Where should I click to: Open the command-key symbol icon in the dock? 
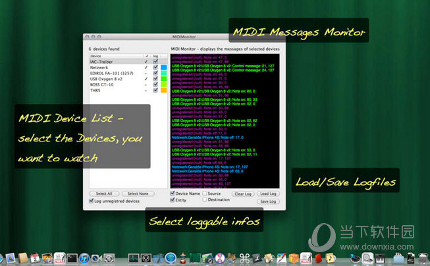pos(244,258)
